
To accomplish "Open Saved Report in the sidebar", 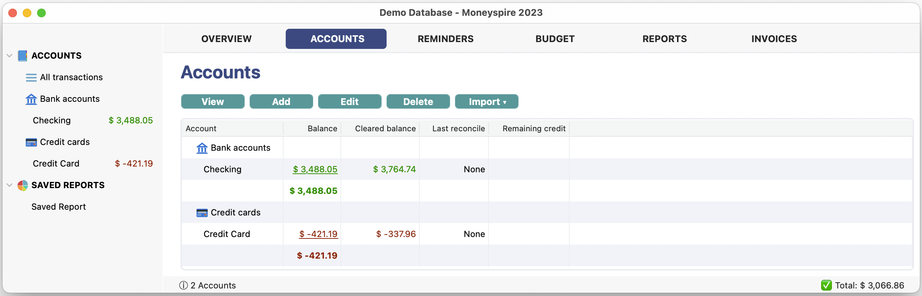I will click(x=59, y=207).
